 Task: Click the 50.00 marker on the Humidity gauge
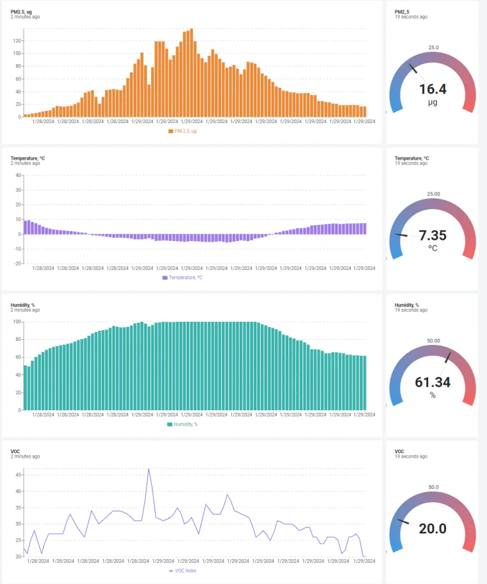(433, 341)
